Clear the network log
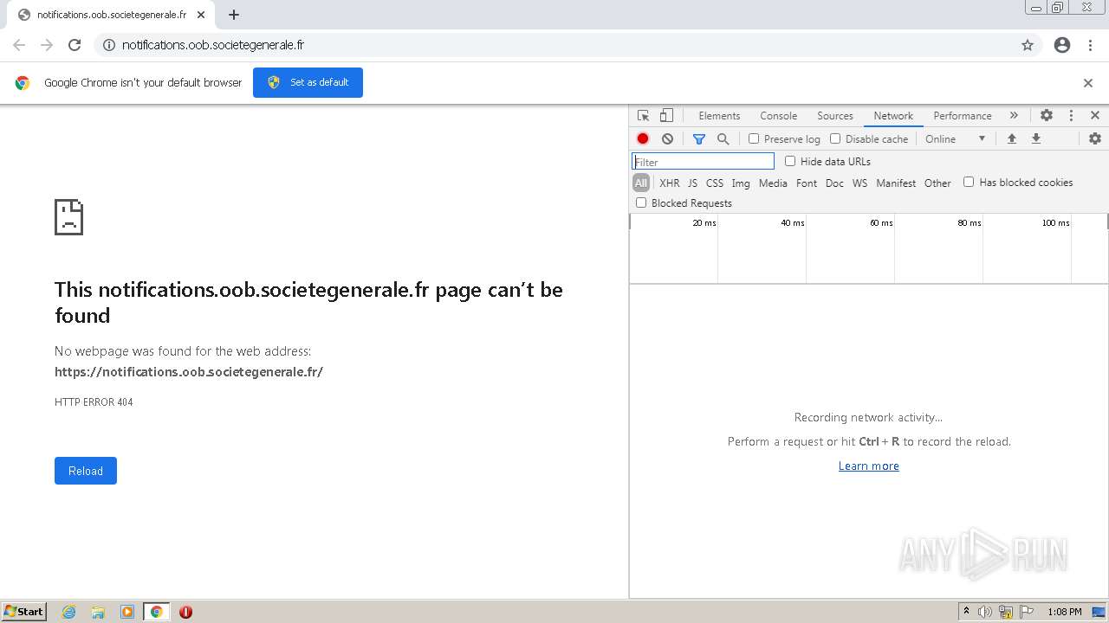The width and height of the screenshot is (1109, 623). [x=667, y=138]
